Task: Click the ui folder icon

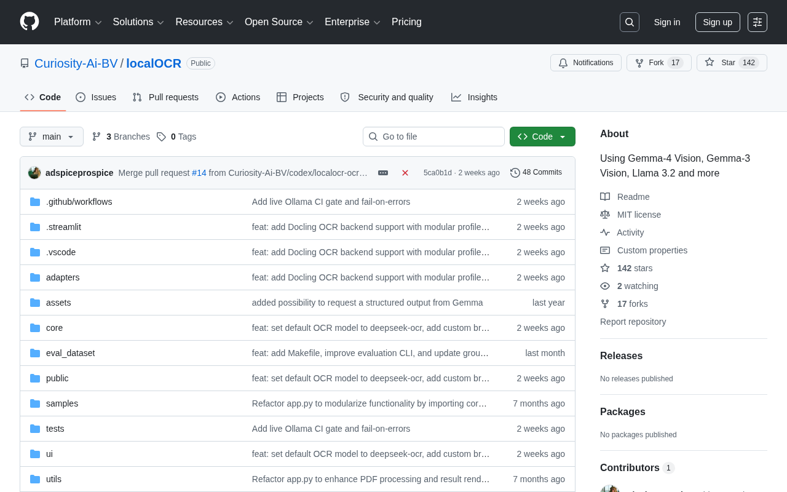Action: point(35,454)
